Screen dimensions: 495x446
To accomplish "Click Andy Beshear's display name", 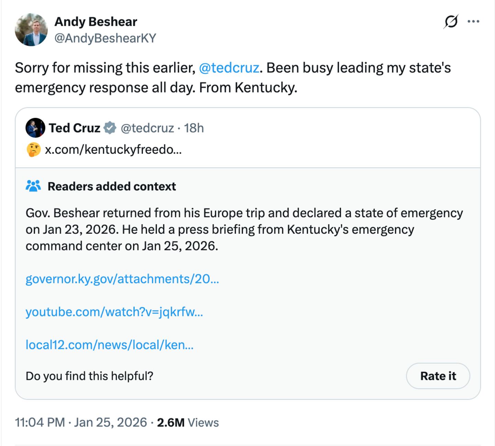I will click(x=96, y=21).
